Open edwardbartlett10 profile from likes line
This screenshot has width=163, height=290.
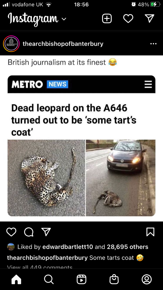point(68,247)
